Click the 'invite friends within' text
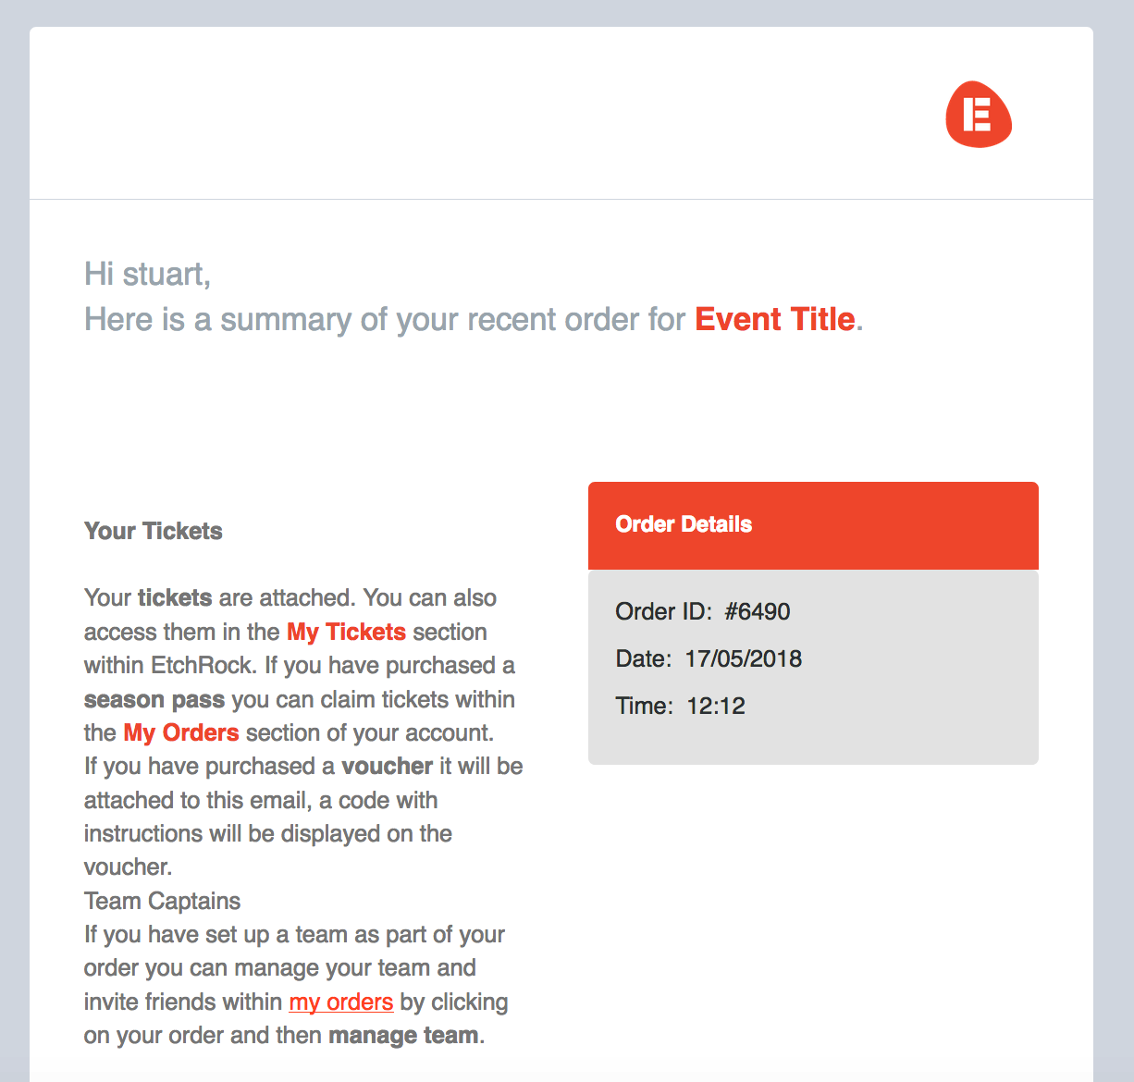Screen dimensions: 1134x1082 click(x=183, y=1002)
